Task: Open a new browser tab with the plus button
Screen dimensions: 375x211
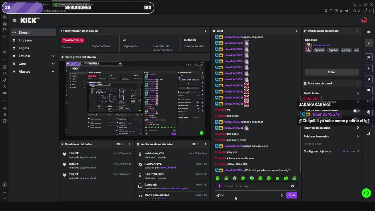Action: pyautogui.click(x=92, y=4)
